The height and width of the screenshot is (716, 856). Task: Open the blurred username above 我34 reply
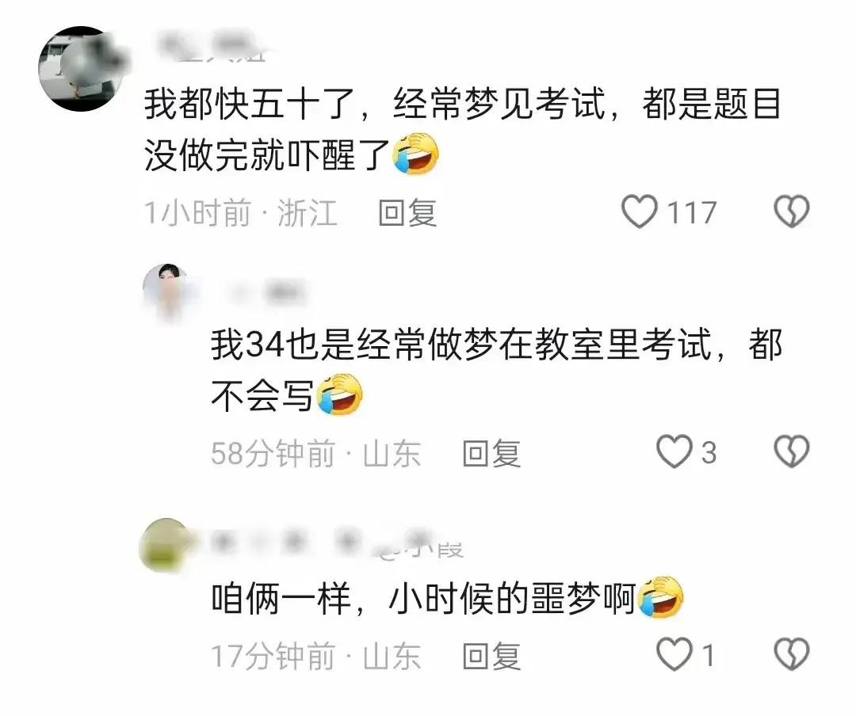pos(264,292)
